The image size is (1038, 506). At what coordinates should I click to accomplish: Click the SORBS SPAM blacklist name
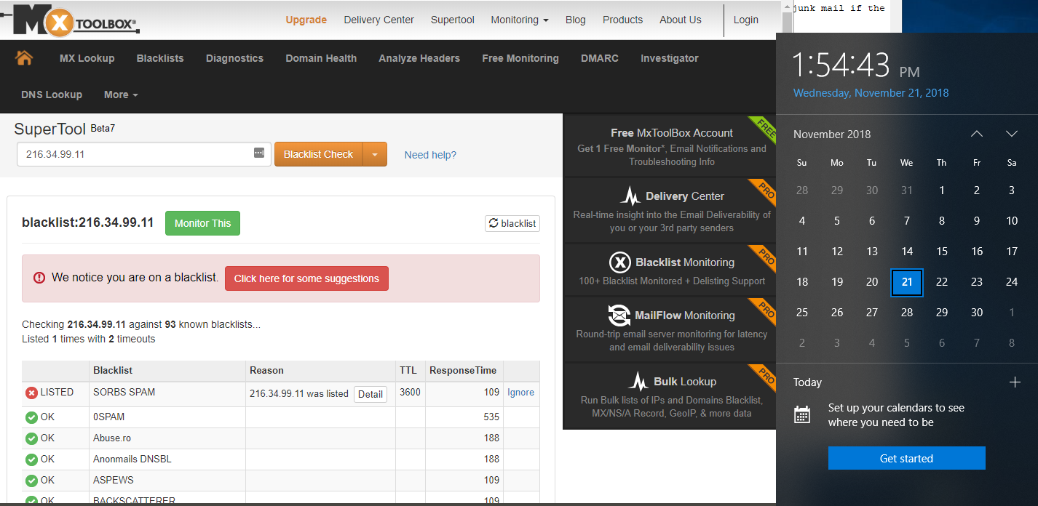tap(124, 392)
